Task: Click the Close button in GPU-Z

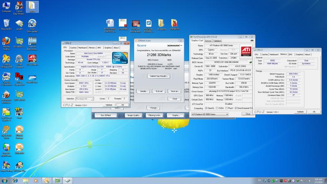Action: point(248,114)
